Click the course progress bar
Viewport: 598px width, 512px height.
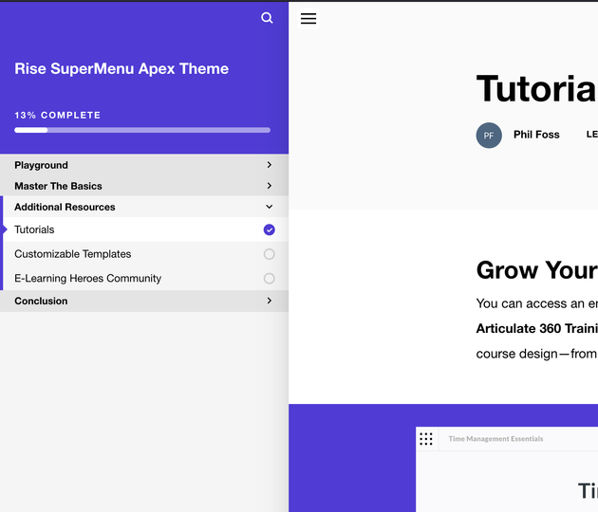(x=142, y=130)
